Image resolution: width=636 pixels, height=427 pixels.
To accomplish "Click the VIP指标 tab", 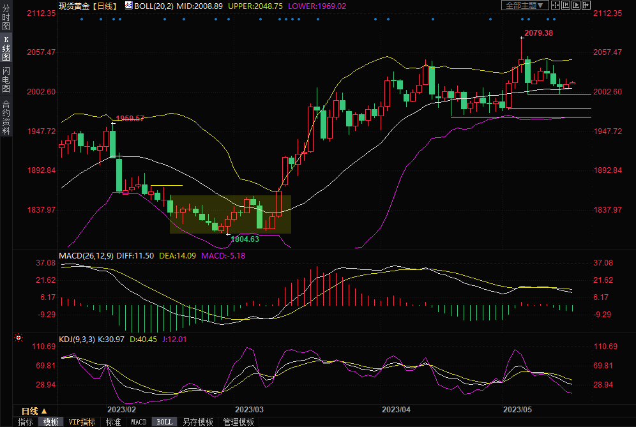I will (x=82, y=422).
